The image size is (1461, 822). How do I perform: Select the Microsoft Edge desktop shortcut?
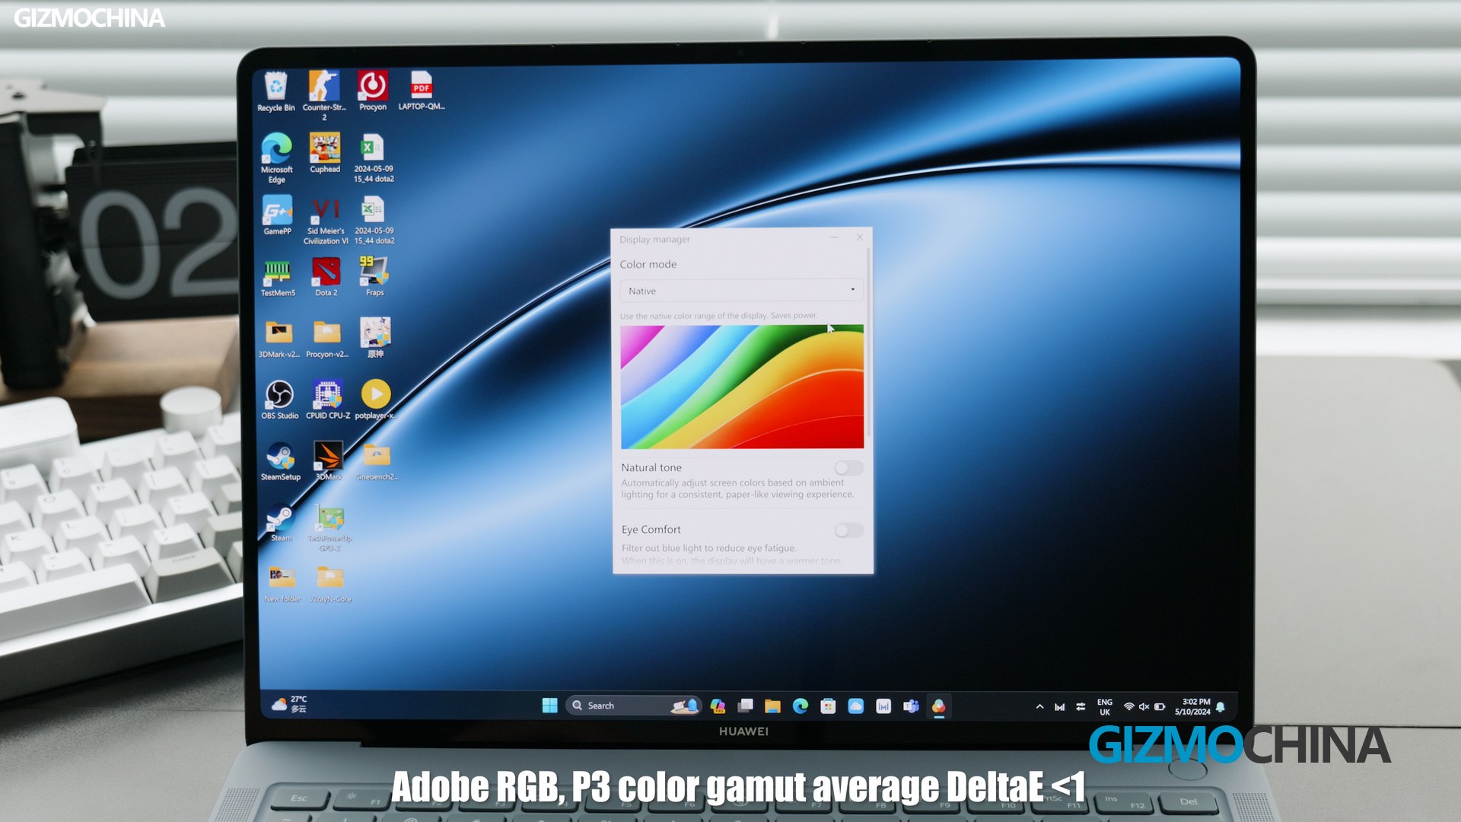pos(276,158)
